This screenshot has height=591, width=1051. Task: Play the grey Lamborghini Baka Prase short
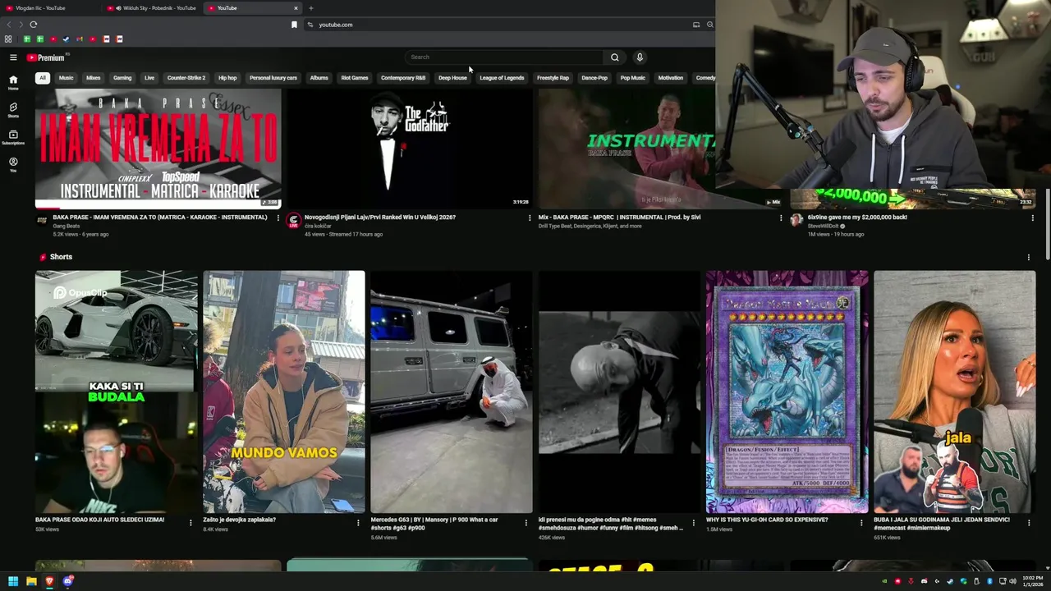tap(117, 392)
